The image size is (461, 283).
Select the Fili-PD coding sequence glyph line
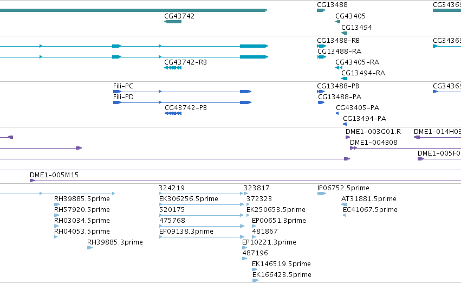coord(182,102)
